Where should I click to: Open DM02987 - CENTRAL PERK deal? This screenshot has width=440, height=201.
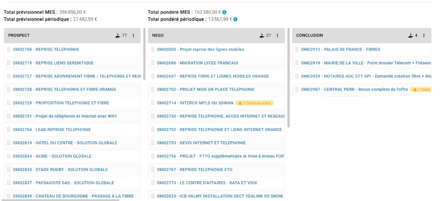click(x=355, y=90)
